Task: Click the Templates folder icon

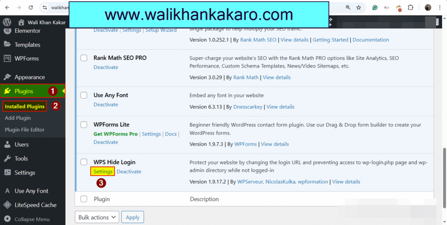Action: tap(7, 45)
